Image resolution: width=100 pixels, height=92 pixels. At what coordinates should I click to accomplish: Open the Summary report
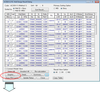38,75
